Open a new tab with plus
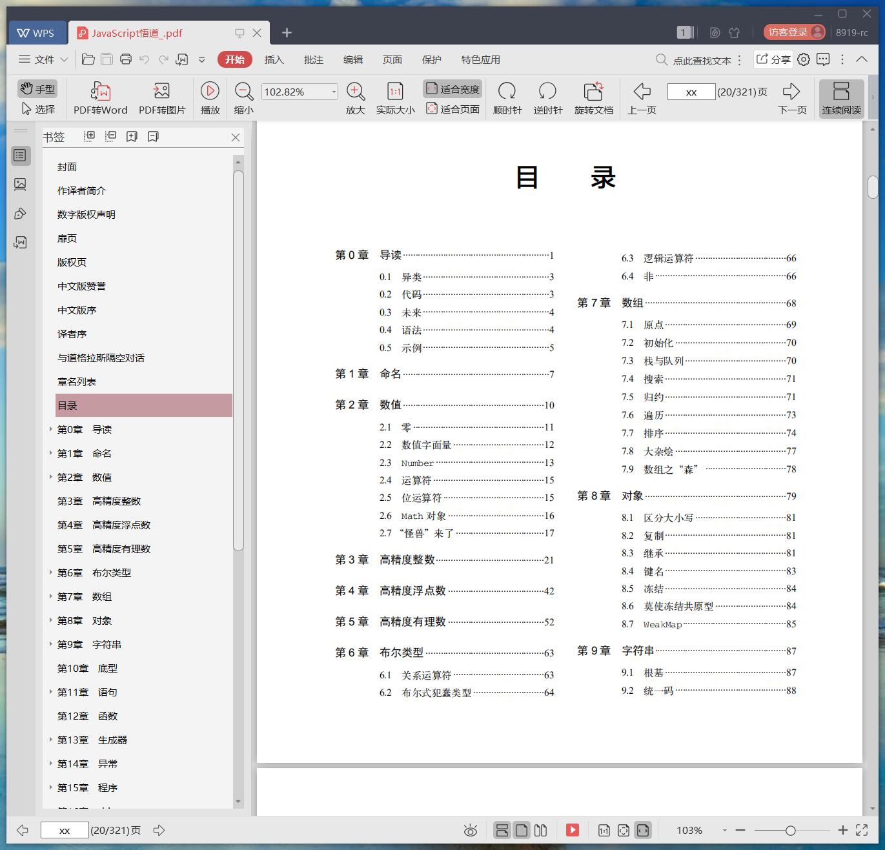Viewport: 885px width, 850px height. 287,32
